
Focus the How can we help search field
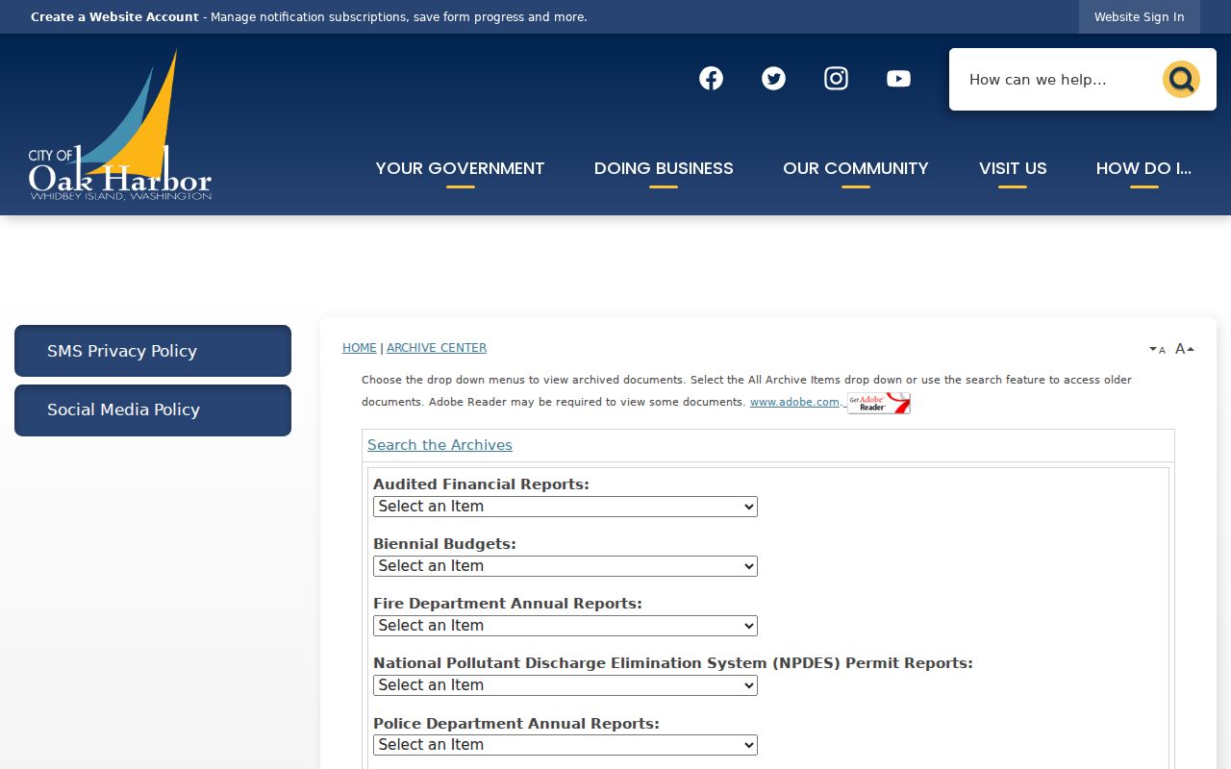1058,80
